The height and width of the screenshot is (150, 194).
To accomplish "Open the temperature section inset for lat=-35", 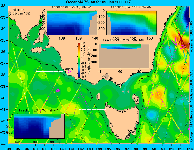I will point(131,23).
